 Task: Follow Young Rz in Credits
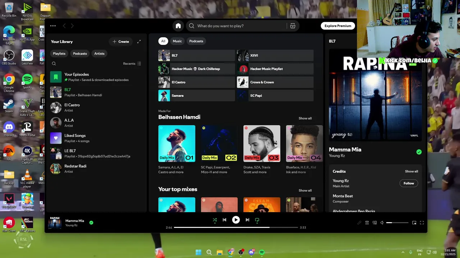click(409, 183)
